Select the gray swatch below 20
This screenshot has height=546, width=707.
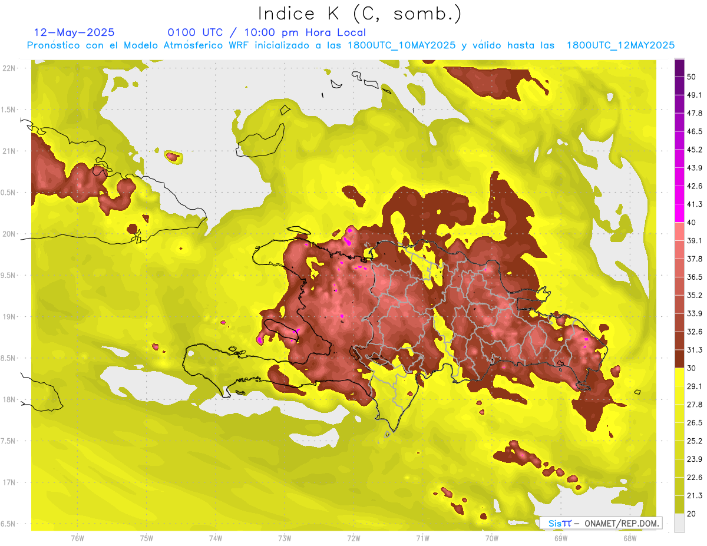[x=680, y=522]
